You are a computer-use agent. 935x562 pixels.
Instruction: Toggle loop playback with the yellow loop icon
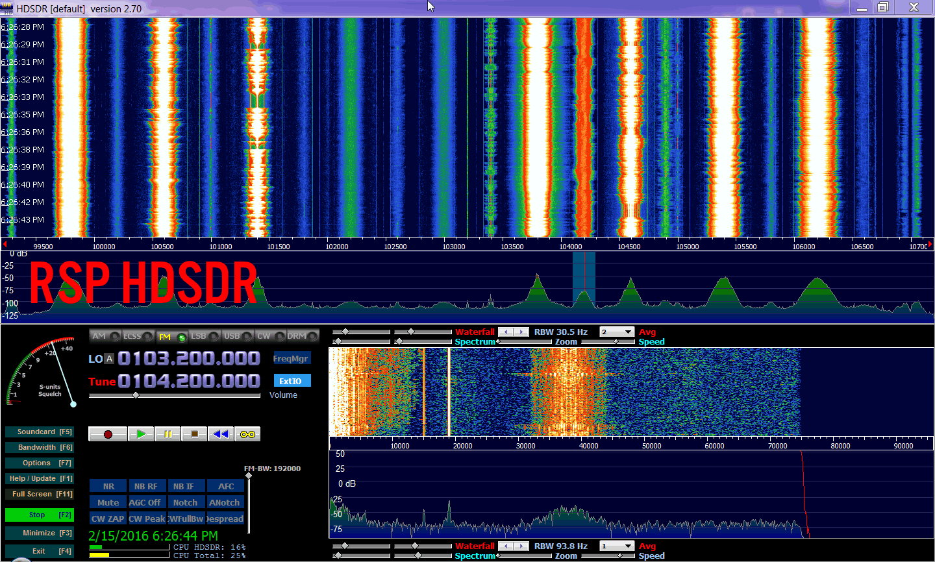point(247,434)
